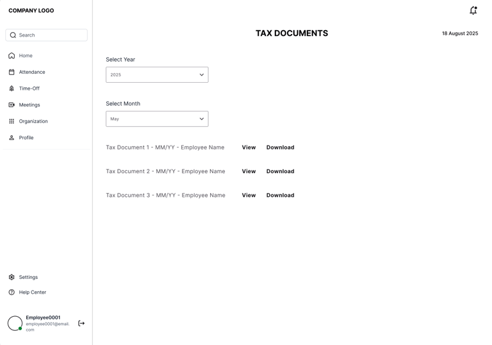This screenshot has width=492, height=345.
Task: Click the TAX DOCUMENTS heading
Action: (x=292, y=33)
